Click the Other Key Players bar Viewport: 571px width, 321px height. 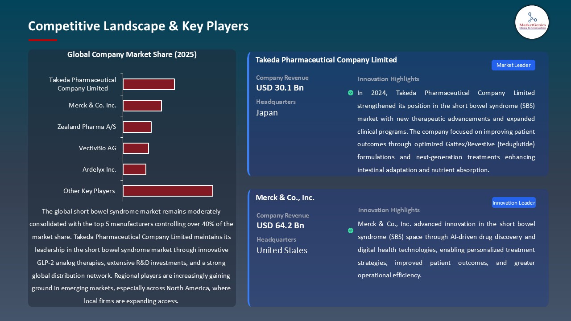(168, 190)
